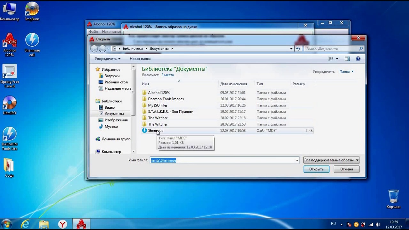
Task: Click the network signal tray icon
Action: (371, 225)
